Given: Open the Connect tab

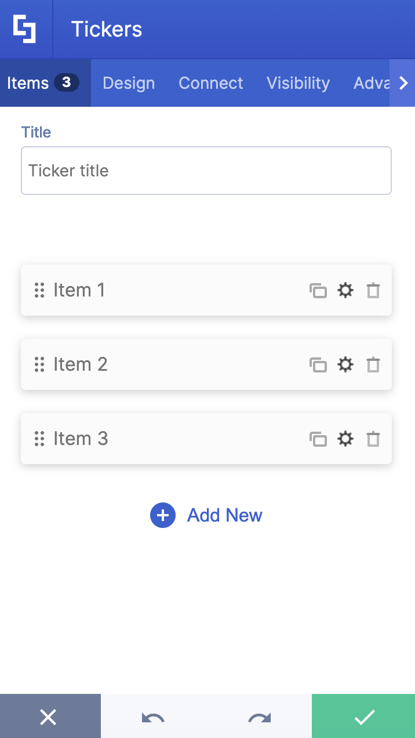Looking at the screenshot, I should pos(210,83).
